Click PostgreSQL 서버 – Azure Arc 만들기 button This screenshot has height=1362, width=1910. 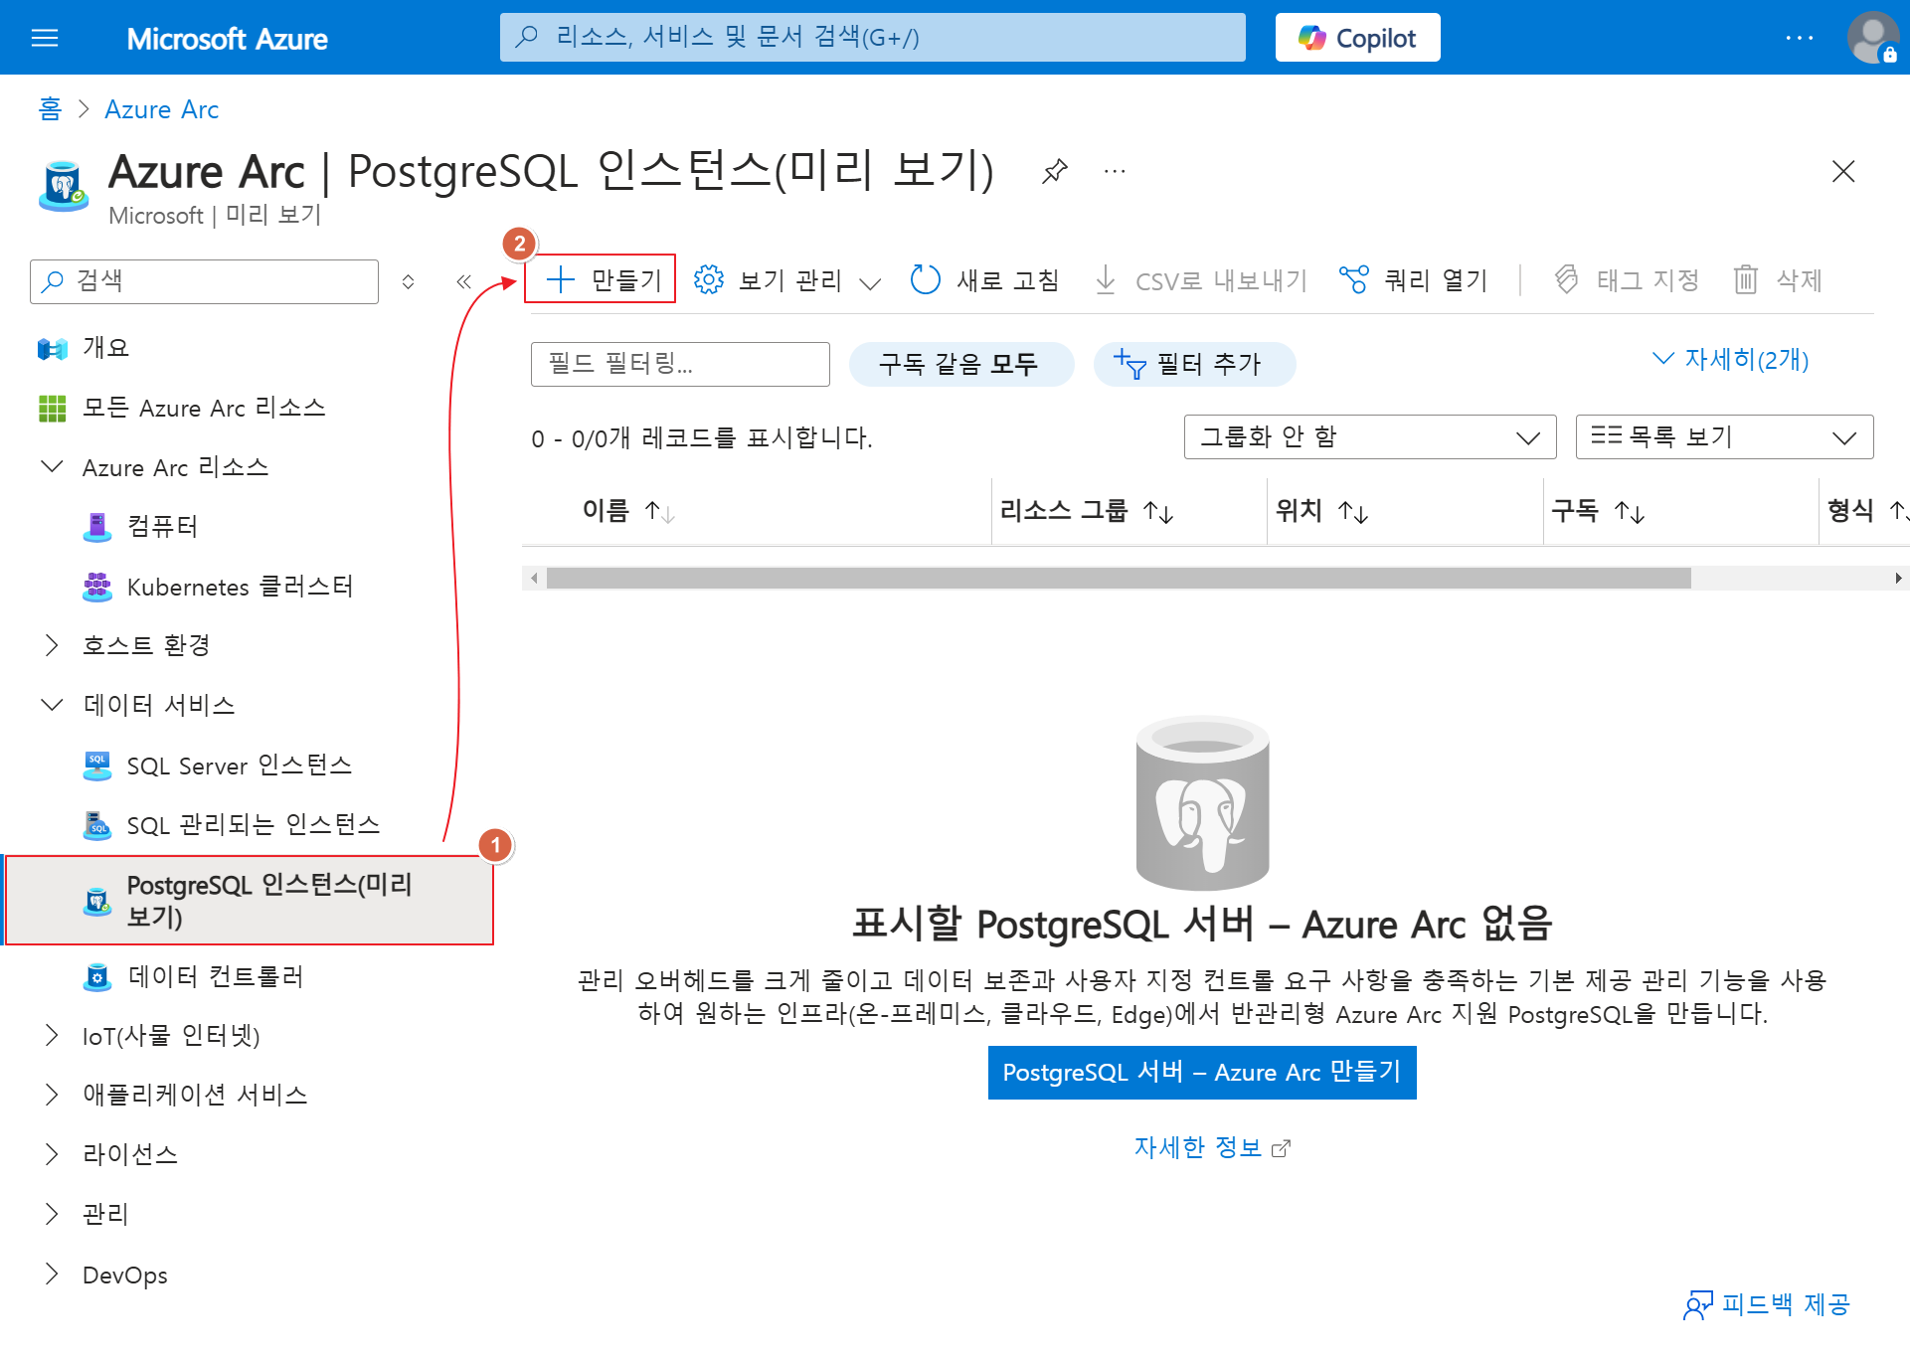(x=1201, y=1072)
